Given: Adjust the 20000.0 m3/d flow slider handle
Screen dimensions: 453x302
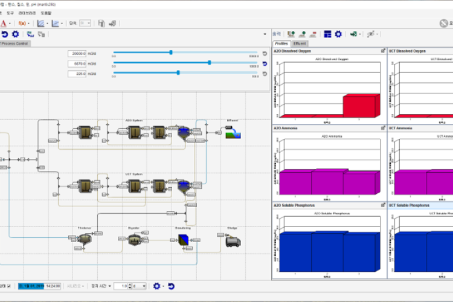Looking at the screenshot, I should point(171,53).
